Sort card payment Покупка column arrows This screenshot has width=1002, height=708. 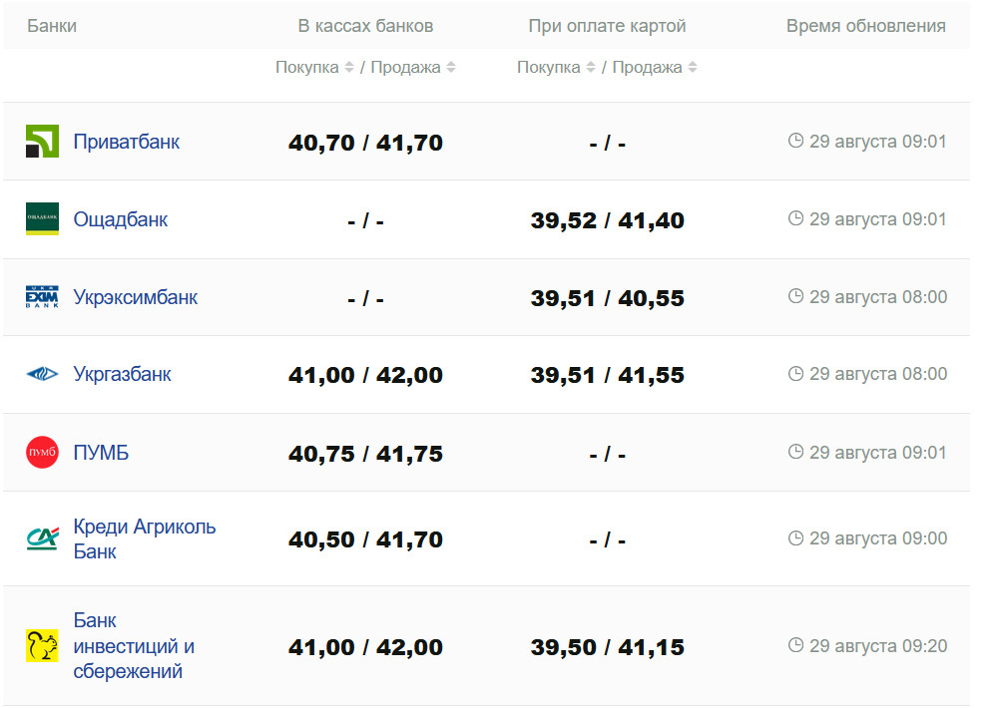[591, 68]
